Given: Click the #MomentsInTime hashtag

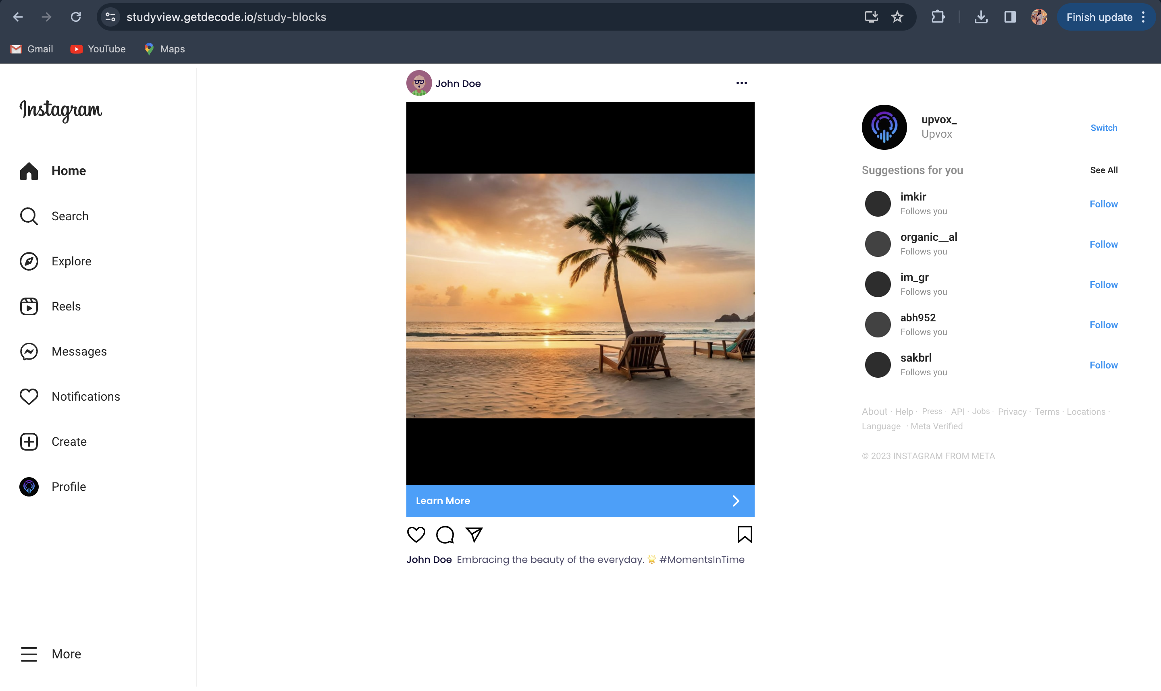Looking at the screenshot, I should pyautogui.click(x=701, y=560).
